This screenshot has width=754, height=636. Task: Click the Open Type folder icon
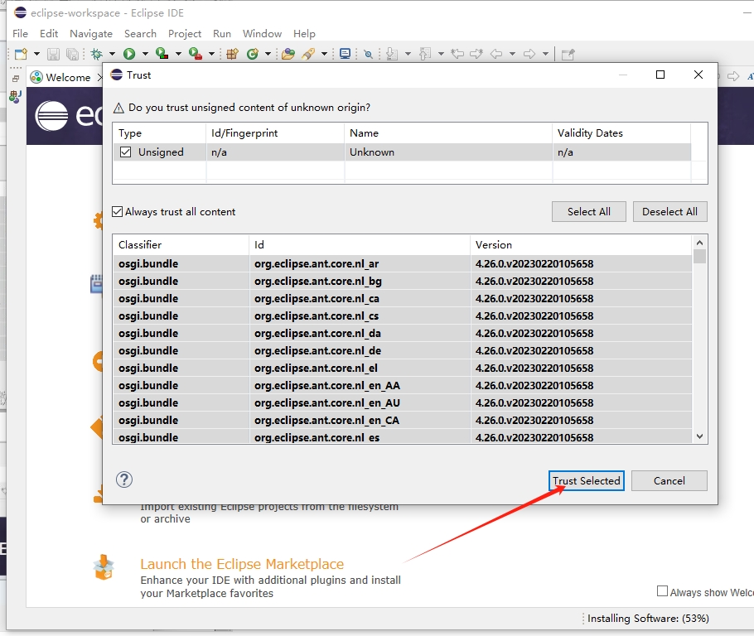288,54
